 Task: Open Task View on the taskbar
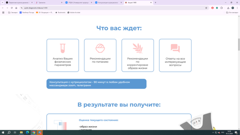point(15,132)
